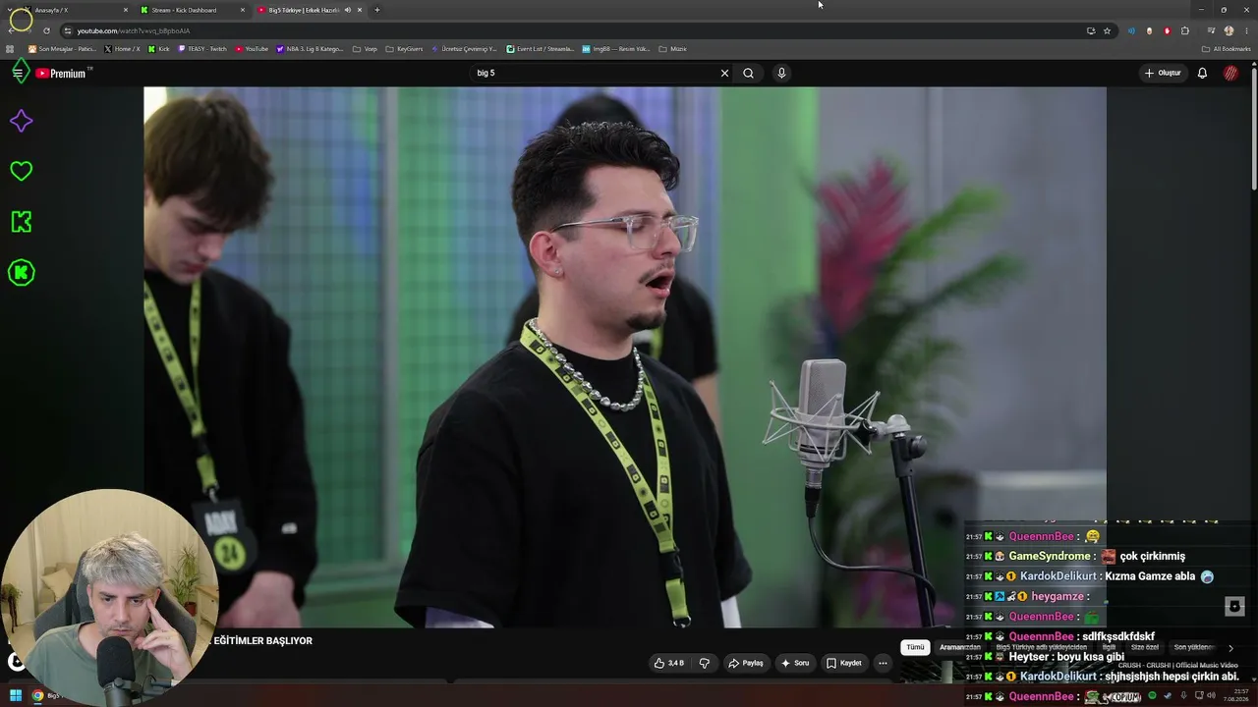
Task: Open the Soru ask button
Action: [x=795, y=663]
